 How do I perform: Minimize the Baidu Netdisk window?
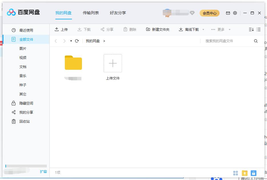[245, 13]
